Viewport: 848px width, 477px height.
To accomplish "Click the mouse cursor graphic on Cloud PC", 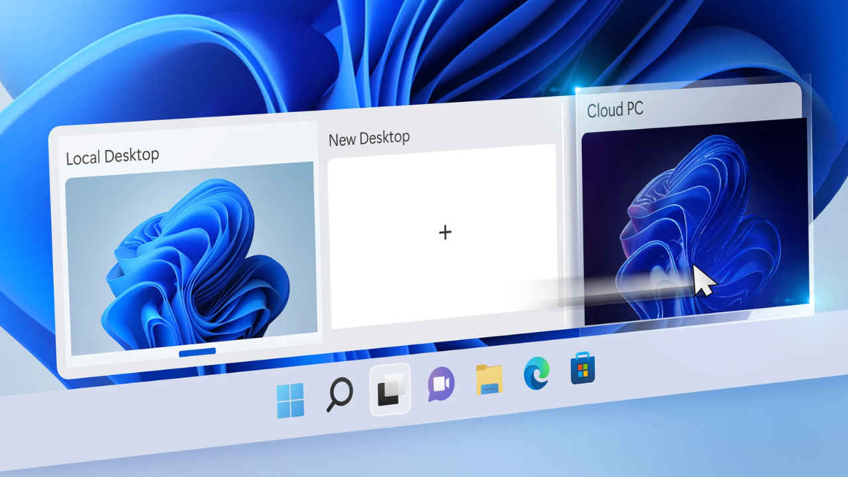I will 702,280.
